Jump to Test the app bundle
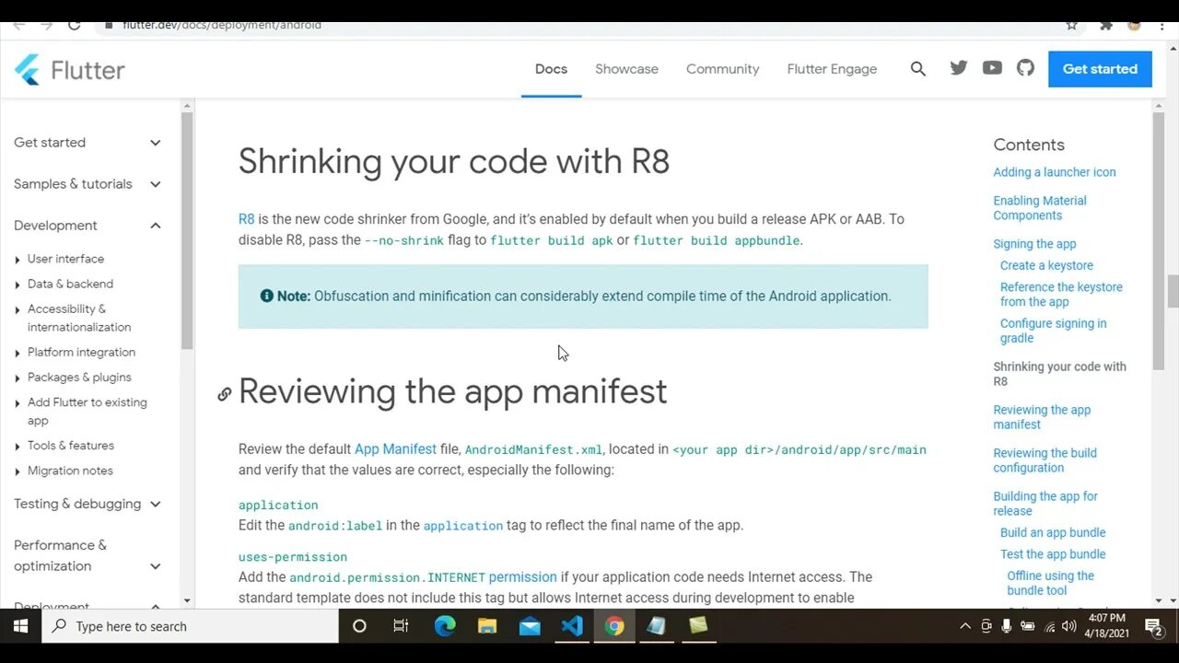The height and width of the screenshot is (663, 1179). [1053, 554]
